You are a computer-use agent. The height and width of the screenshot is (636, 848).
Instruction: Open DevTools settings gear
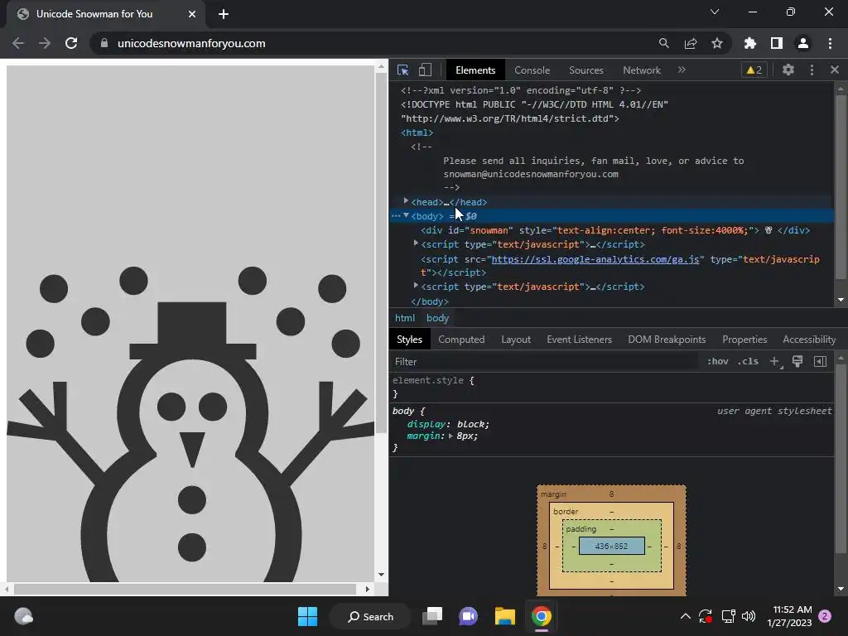click(x=788, y=70)
